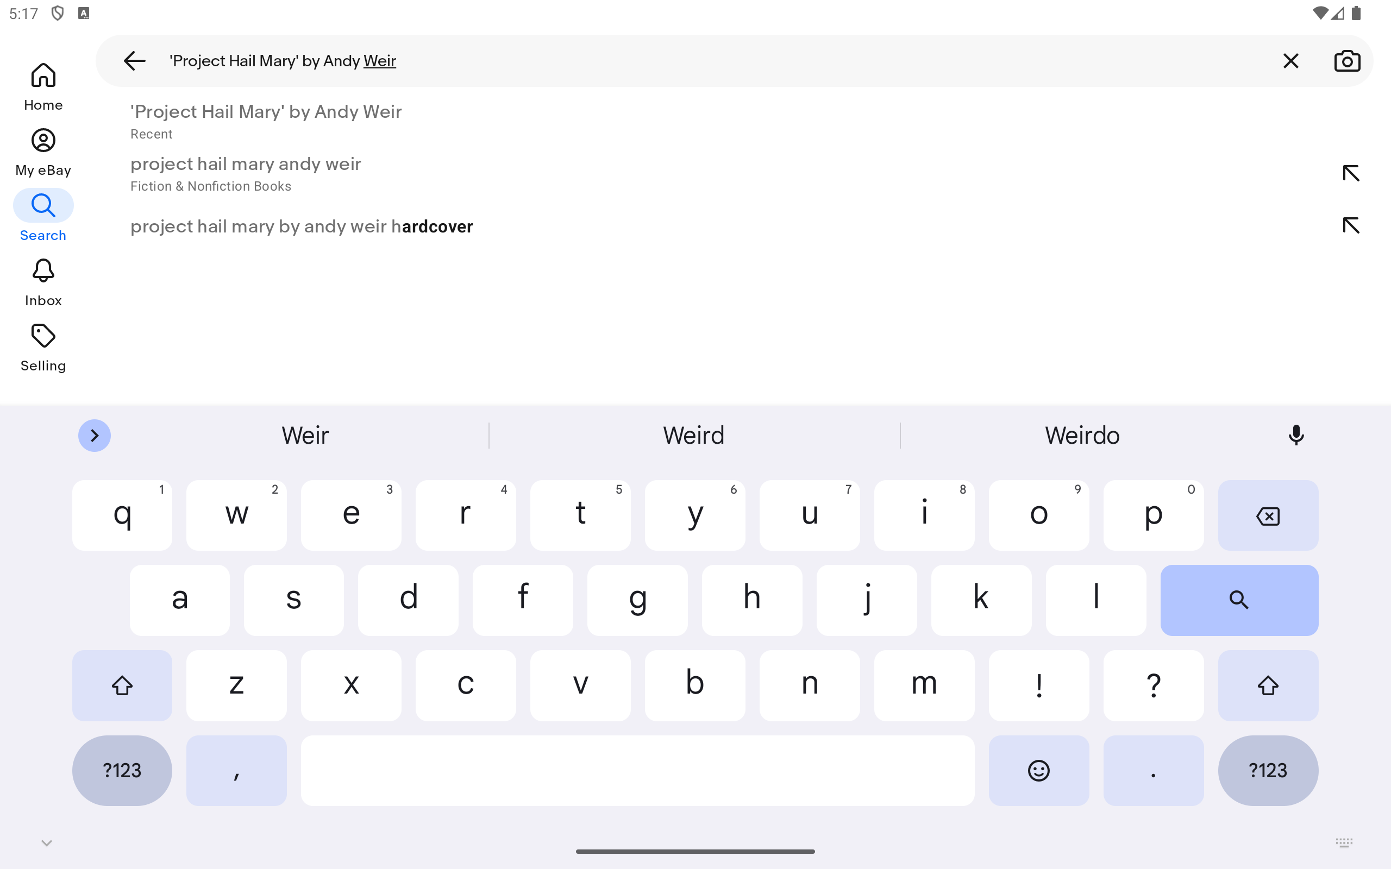Open keyboard switcher icon at bottom right
Viewport: 1391px width, 869px height.
point(1344,843)
